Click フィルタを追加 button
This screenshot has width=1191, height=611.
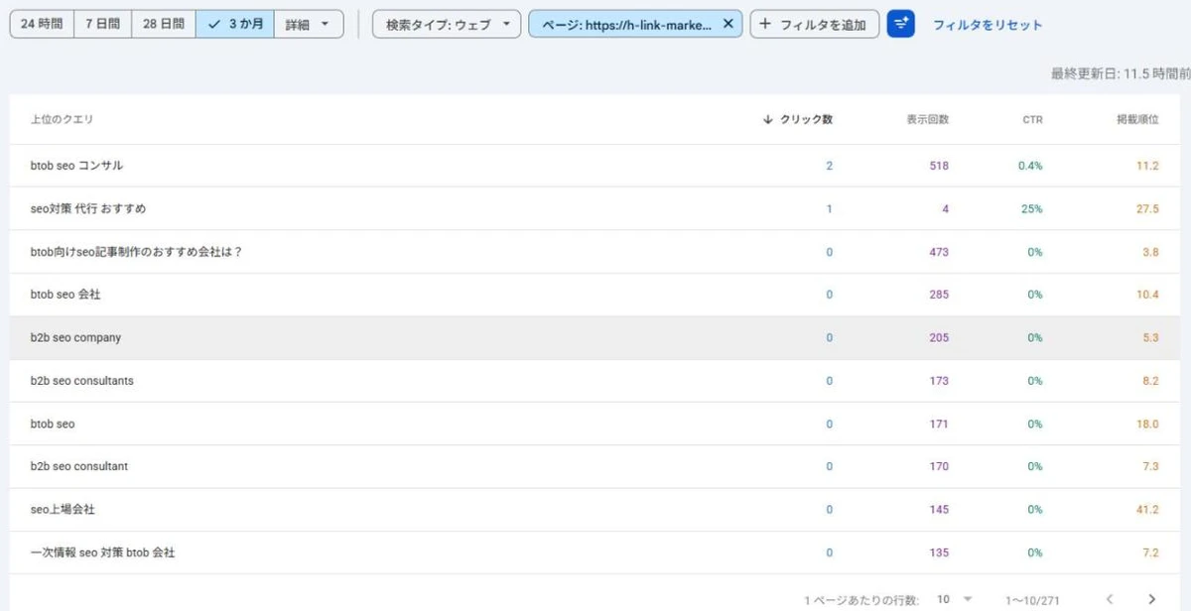click(814, 24)
